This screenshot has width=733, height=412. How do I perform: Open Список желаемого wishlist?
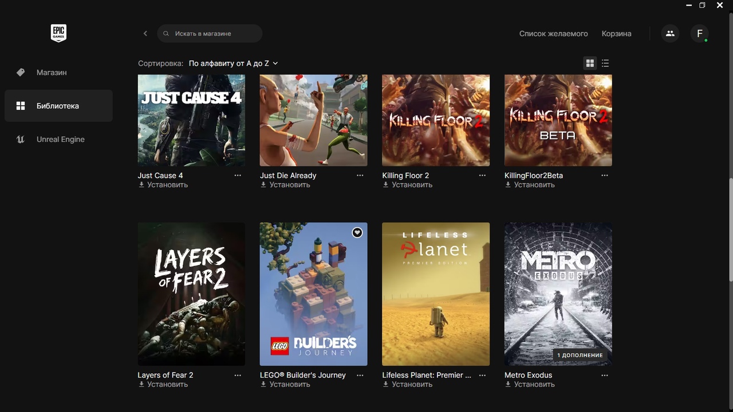(x=553, y=34)
